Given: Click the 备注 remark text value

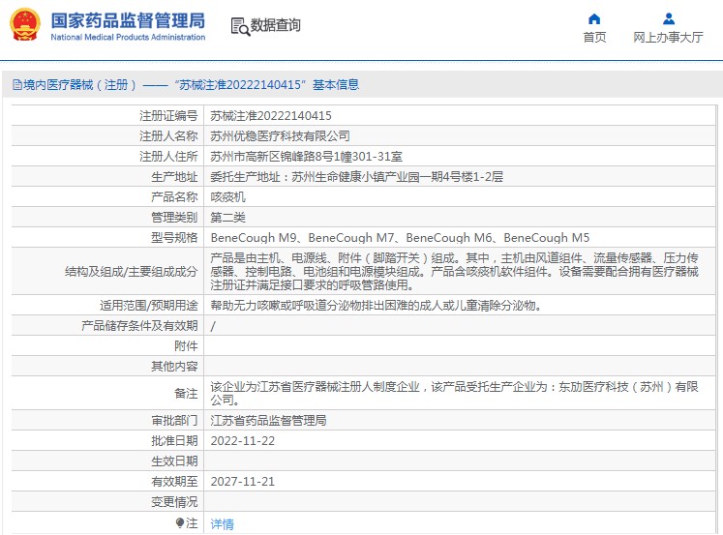Looking at the screenshot, I should (x=454, y=393).
